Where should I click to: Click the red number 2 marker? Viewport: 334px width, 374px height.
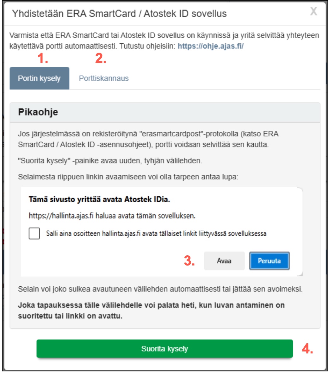pyautogui.click(x=101, y=59)
